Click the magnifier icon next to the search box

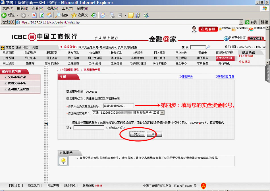[x=208, y=47]
